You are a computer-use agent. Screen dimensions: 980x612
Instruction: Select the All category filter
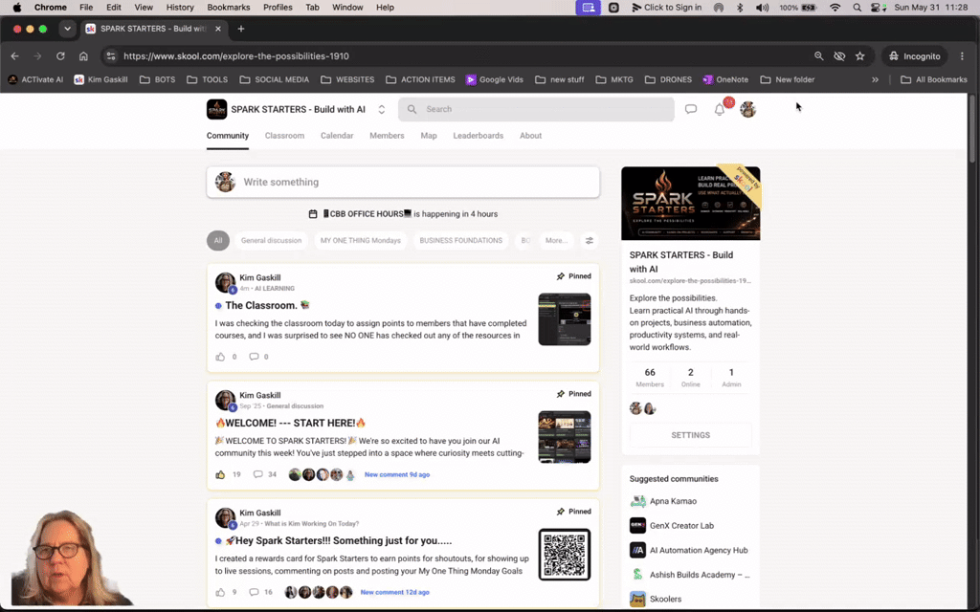click(218, 240)
